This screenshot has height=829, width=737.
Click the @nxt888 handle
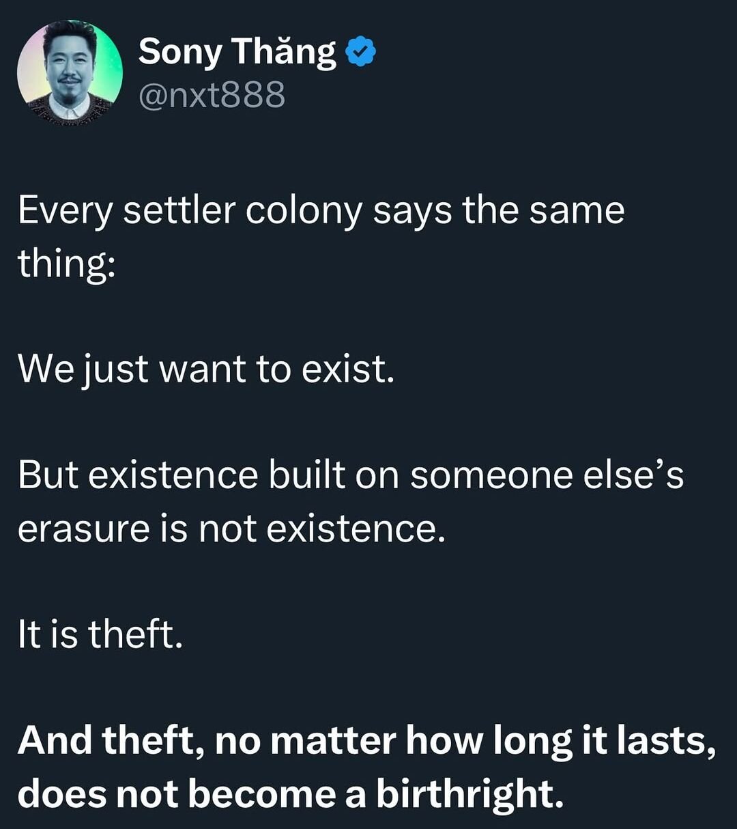click(x=212, y=96)
